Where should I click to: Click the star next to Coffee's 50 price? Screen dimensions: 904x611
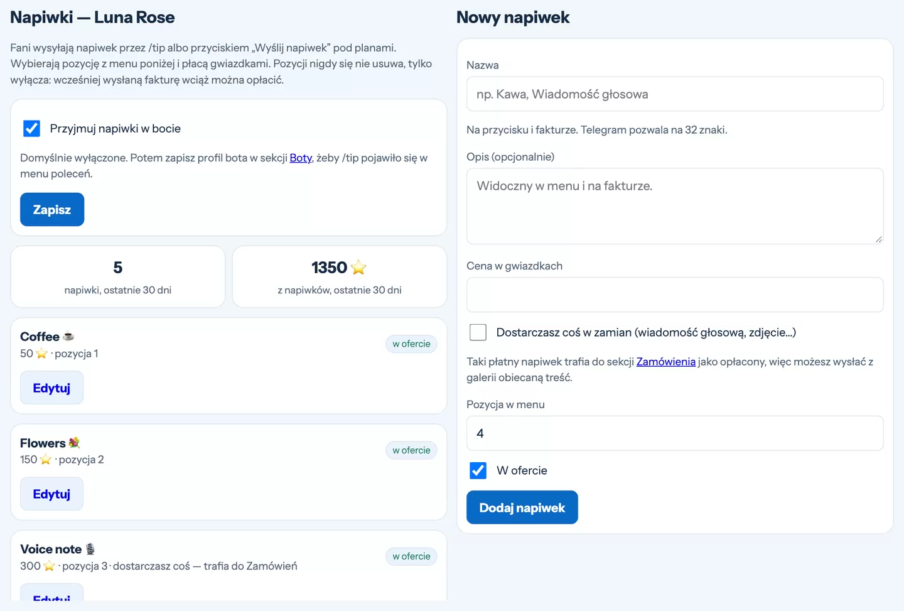[x=41, y=354]
